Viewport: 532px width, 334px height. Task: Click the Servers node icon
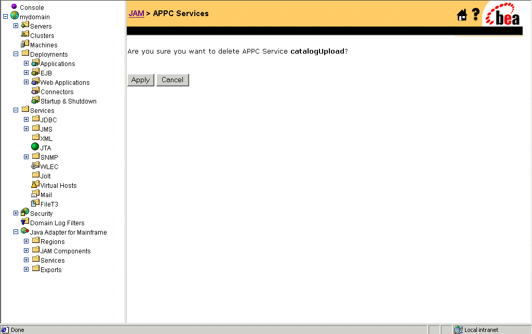[x=25, y=25]
